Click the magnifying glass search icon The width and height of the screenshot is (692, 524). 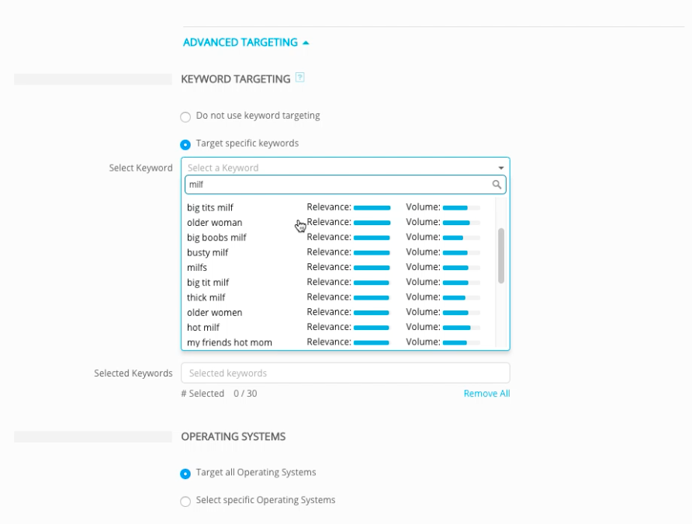coord(497,185)
